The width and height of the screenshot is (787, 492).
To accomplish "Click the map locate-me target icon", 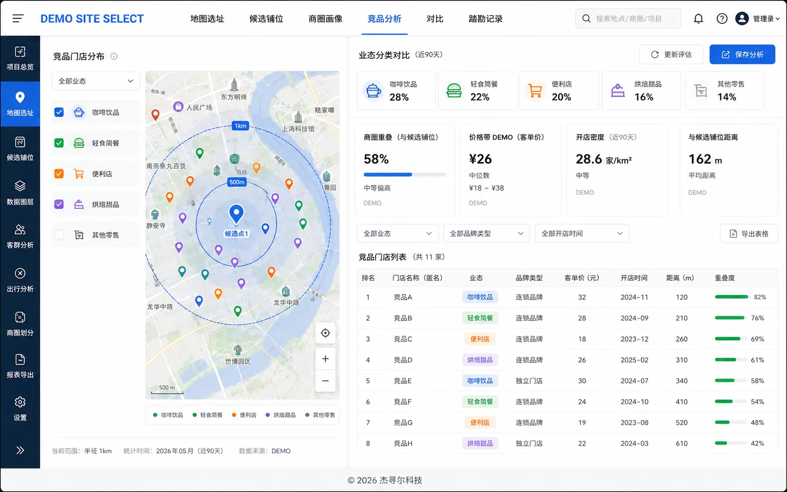I will pos(326,333).
